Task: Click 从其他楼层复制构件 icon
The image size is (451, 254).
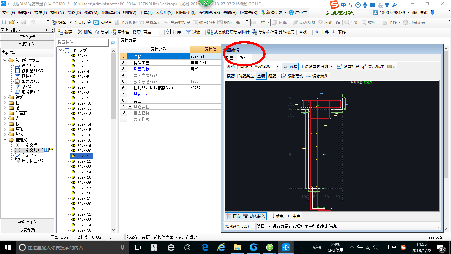Action: tap(210, 32)
